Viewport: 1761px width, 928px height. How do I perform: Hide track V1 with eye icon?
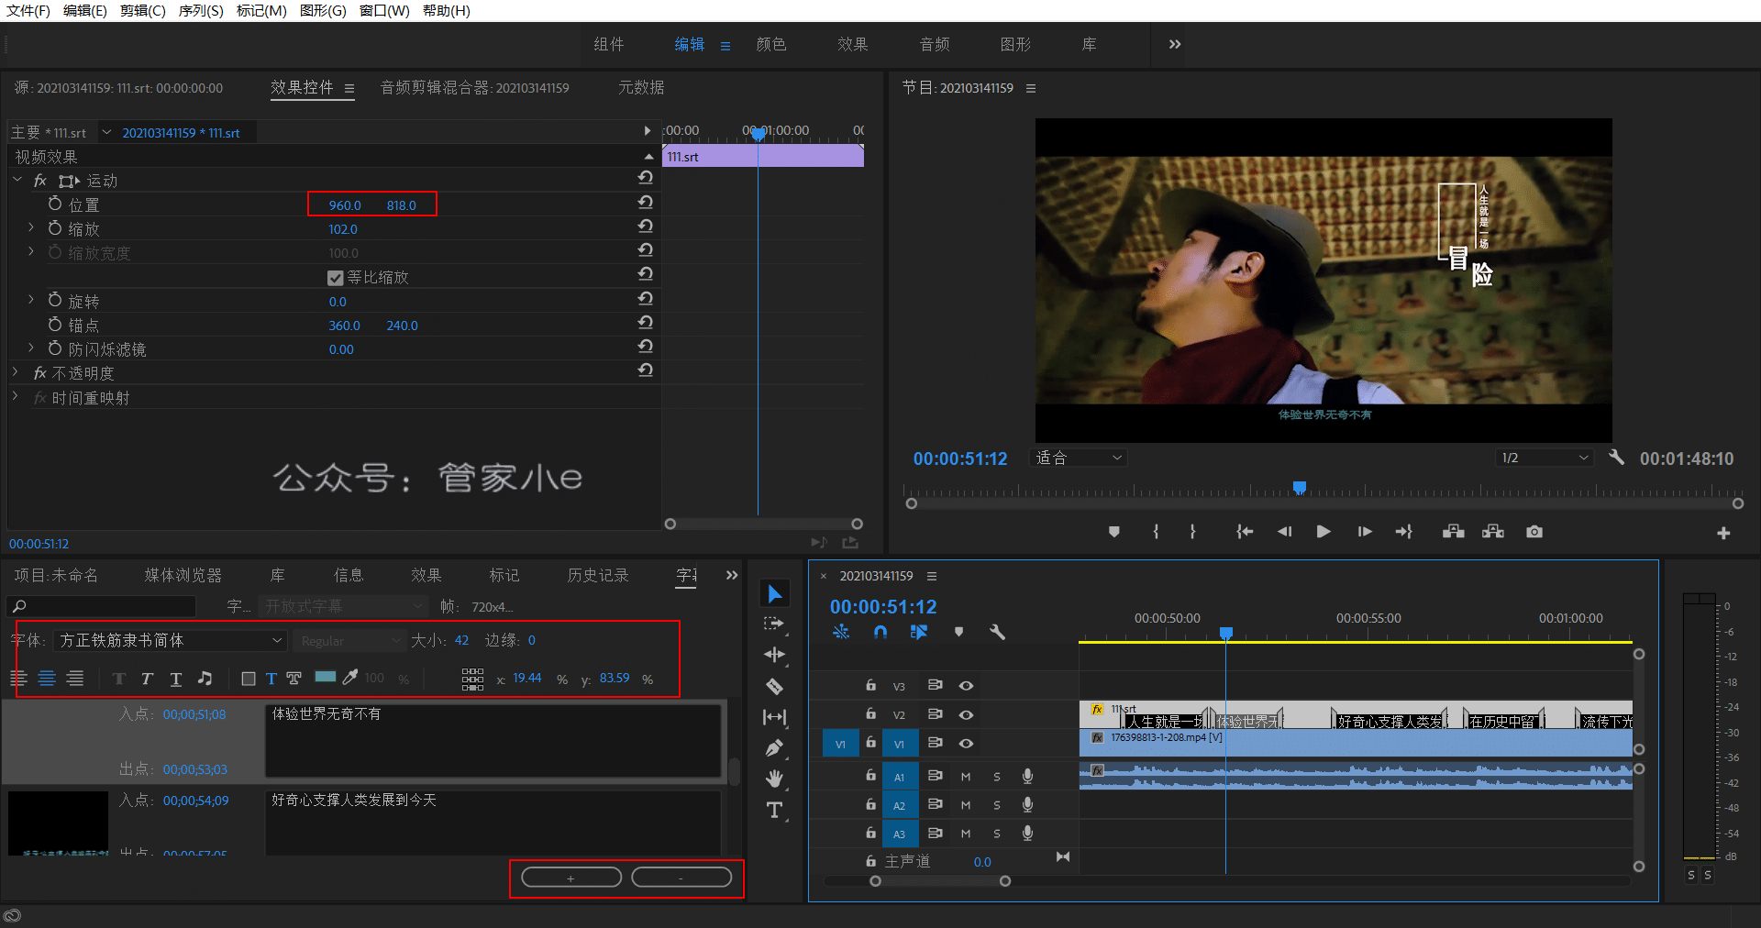pos(966,744)
